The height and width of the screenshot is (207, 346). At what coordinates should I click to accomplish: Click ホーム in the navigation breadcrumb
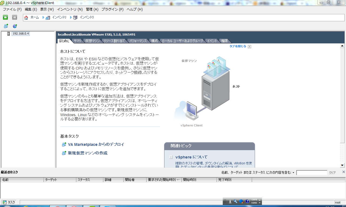(x=35, y=17)
